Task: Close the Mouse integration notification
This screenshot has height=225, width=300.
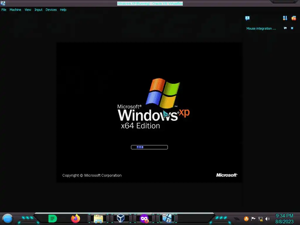Action: 292,28
